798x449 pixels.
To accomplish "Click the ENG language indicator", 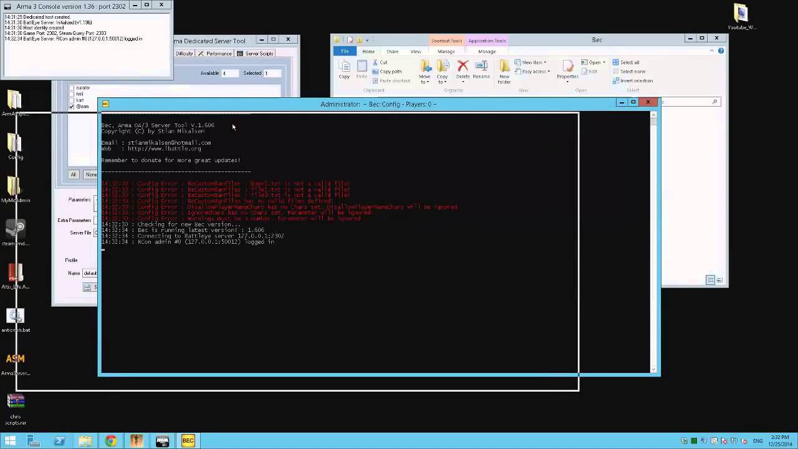I will (757, 441).
